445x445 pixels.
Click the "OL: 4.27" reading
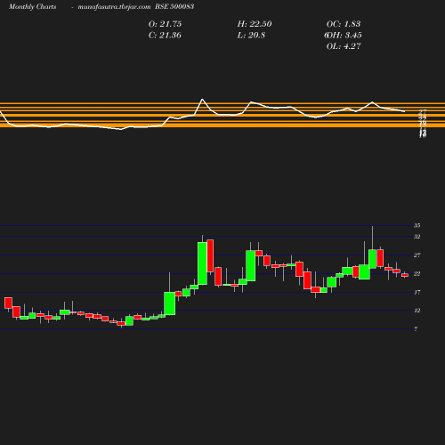pos(344,46)
